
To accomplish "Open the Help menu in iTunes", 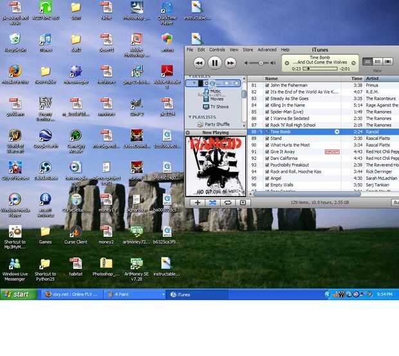I will click(x=285, y=50).
